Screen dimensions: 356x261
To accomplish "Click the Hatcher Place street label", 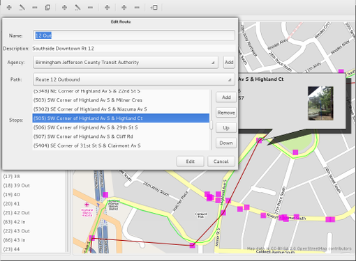I will pos(180,201).
